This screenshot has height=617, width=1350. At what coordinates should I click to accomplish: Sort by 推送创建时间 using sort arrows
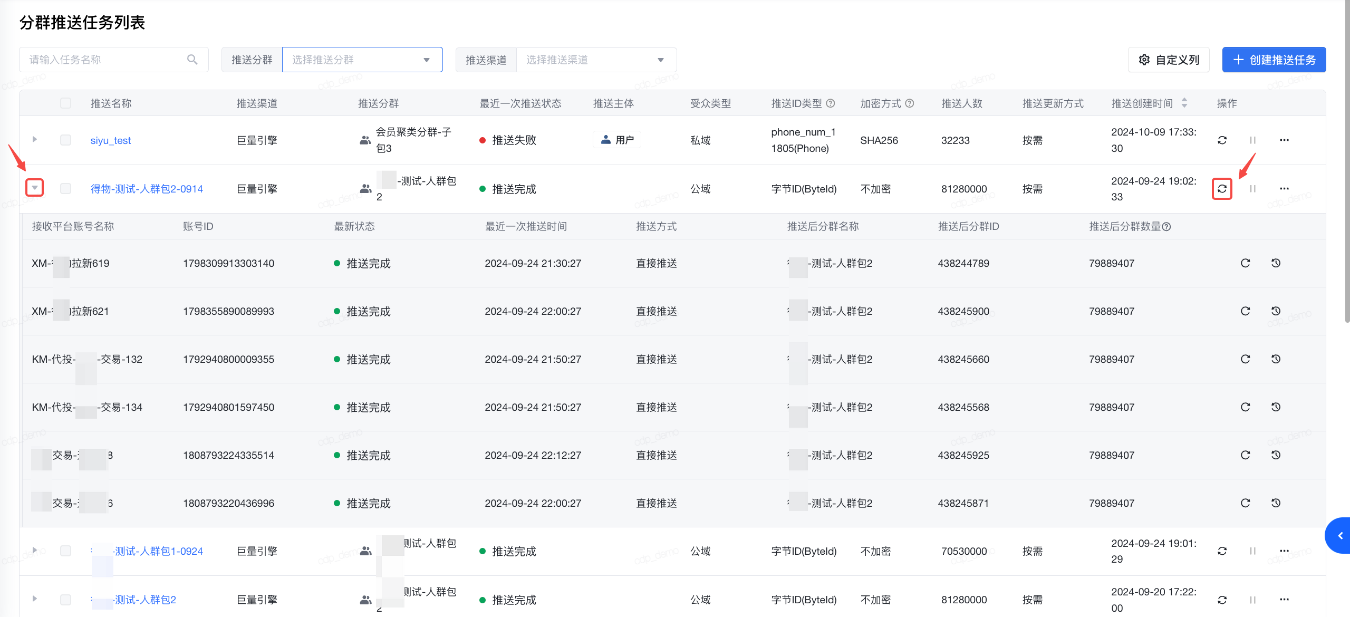click(x=1184, y=103)
